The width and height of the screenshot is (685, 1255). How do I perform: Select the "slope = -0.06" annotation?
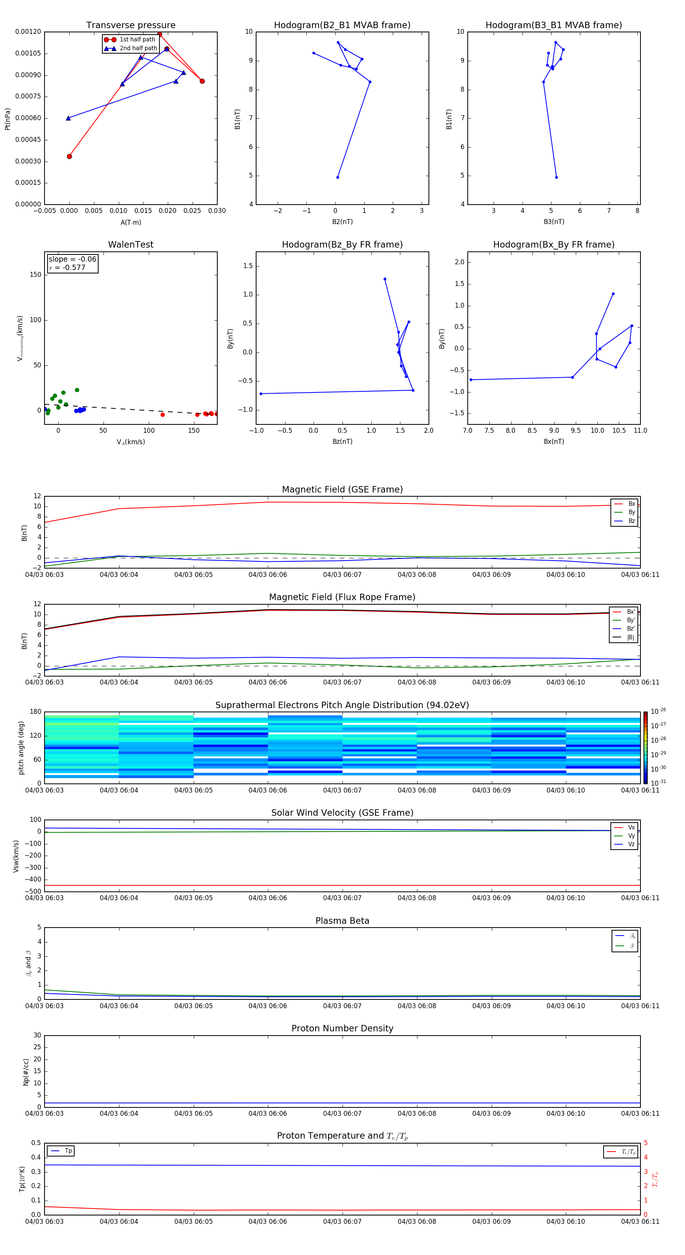[72, 259]
